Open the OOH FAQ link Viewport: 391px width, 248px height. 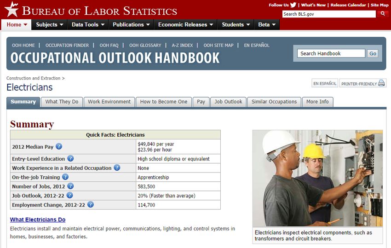click(109, 46)
